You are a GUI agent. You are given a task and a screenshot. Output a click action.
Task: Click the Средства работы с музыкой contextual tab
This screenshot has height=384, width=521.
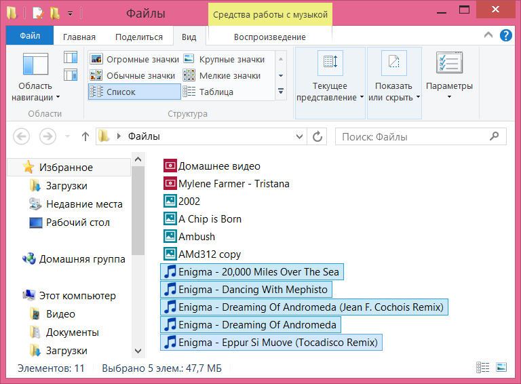tap(270, 15)
